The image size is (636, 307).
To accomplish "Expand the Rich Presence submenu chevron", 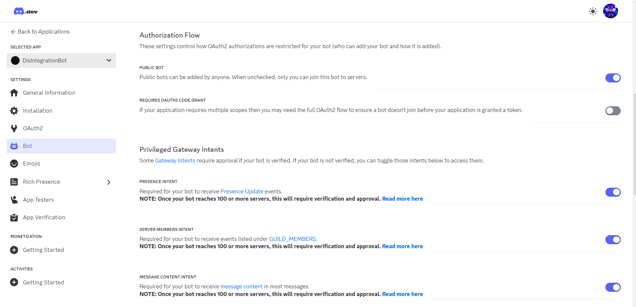I will pos(109,182).
